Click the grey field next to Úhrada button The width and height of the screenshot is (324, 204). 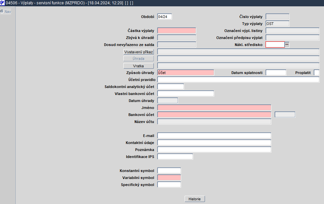pyautogui.click(x=238, y=59)
